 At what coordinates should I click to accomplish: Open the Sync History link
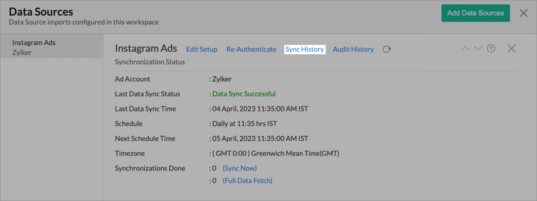(305, 49)
